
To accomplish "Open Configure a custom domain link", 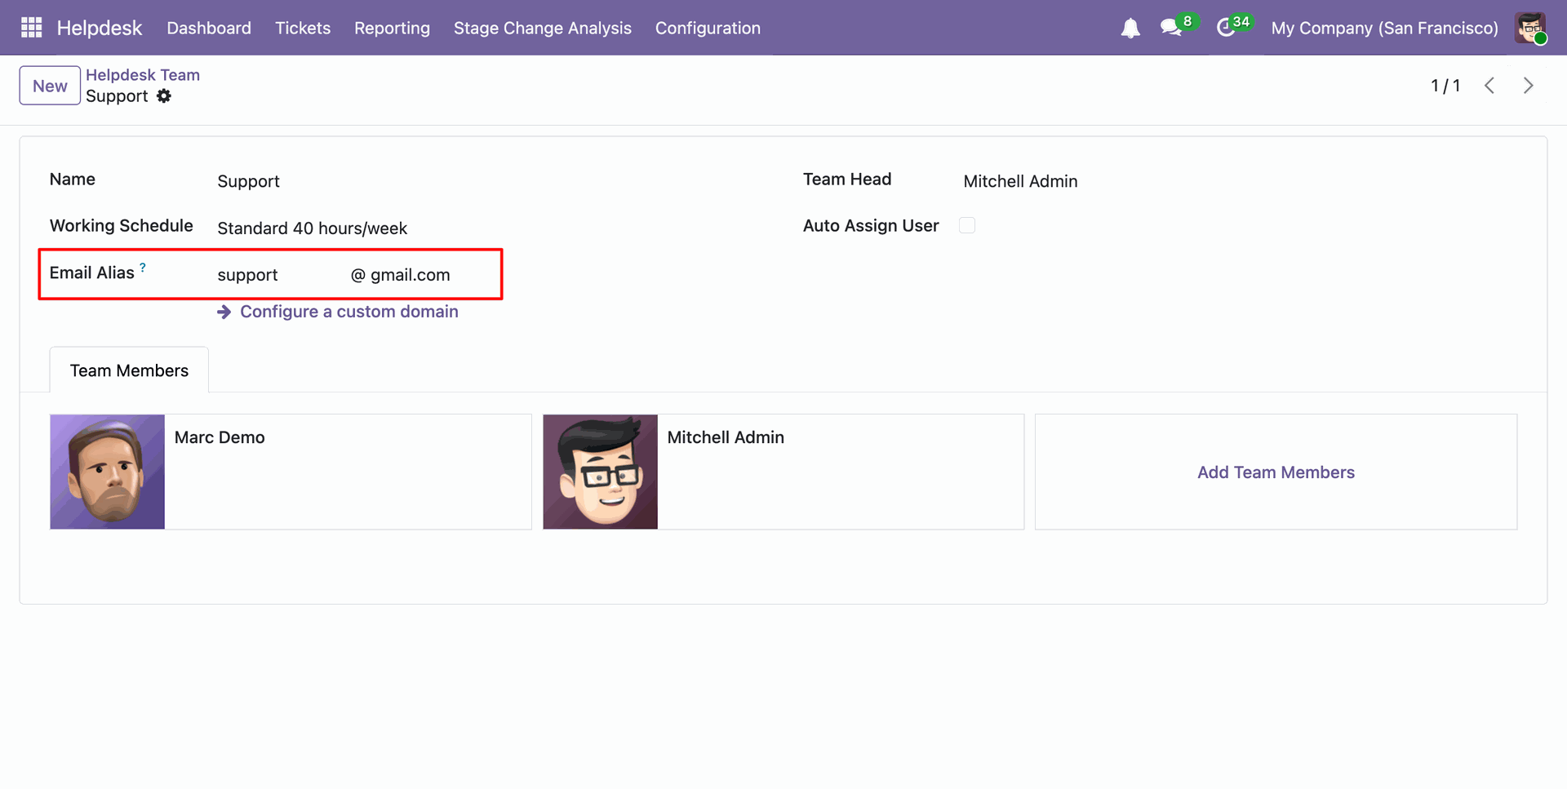I will coord(348,312).
